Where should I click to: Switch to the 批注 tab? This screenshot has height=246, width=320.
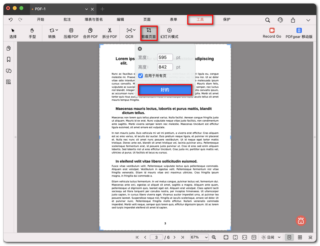tap(67, 20)
